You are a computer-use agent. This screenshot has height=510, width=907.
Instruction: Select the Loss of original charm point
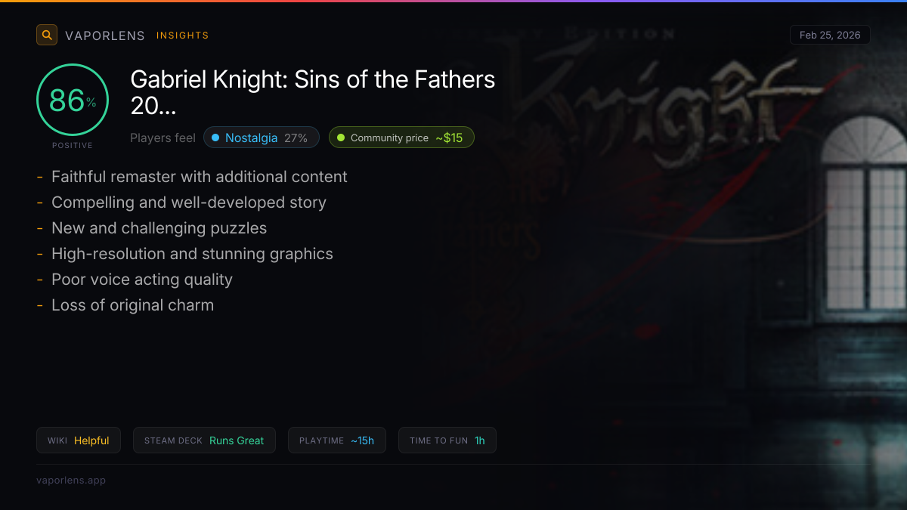coord(132,305)
